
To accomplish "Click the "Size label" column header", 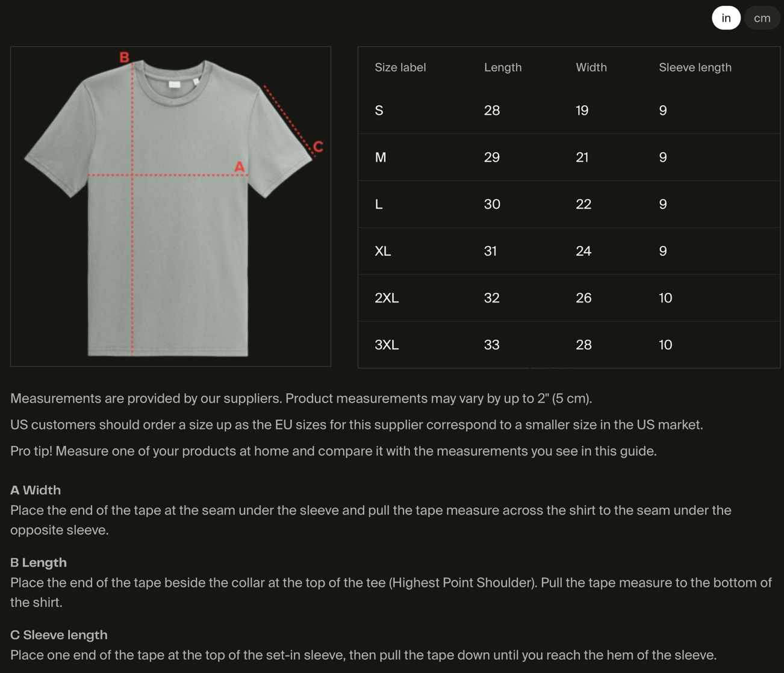I will tap(400, 67).
